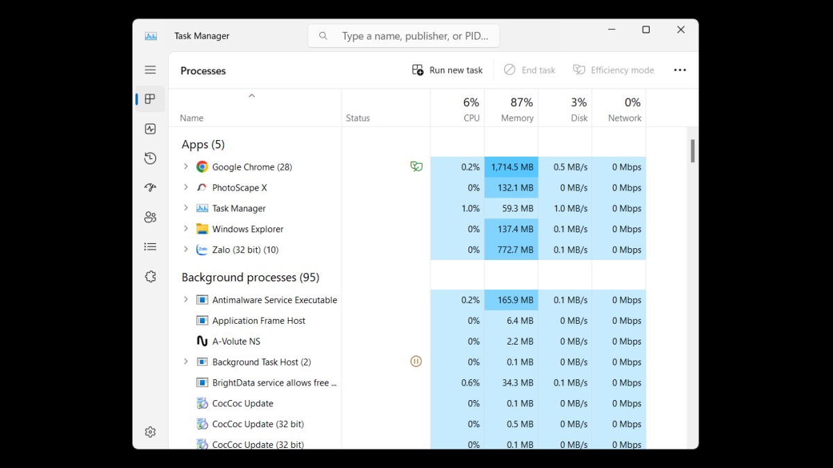Viewport: 833px width, 468px height.
Task: Click the End task button
Action: (530, 70)
